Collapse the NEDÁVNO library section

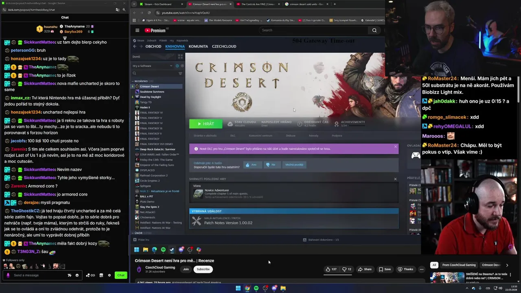[132, 81]
